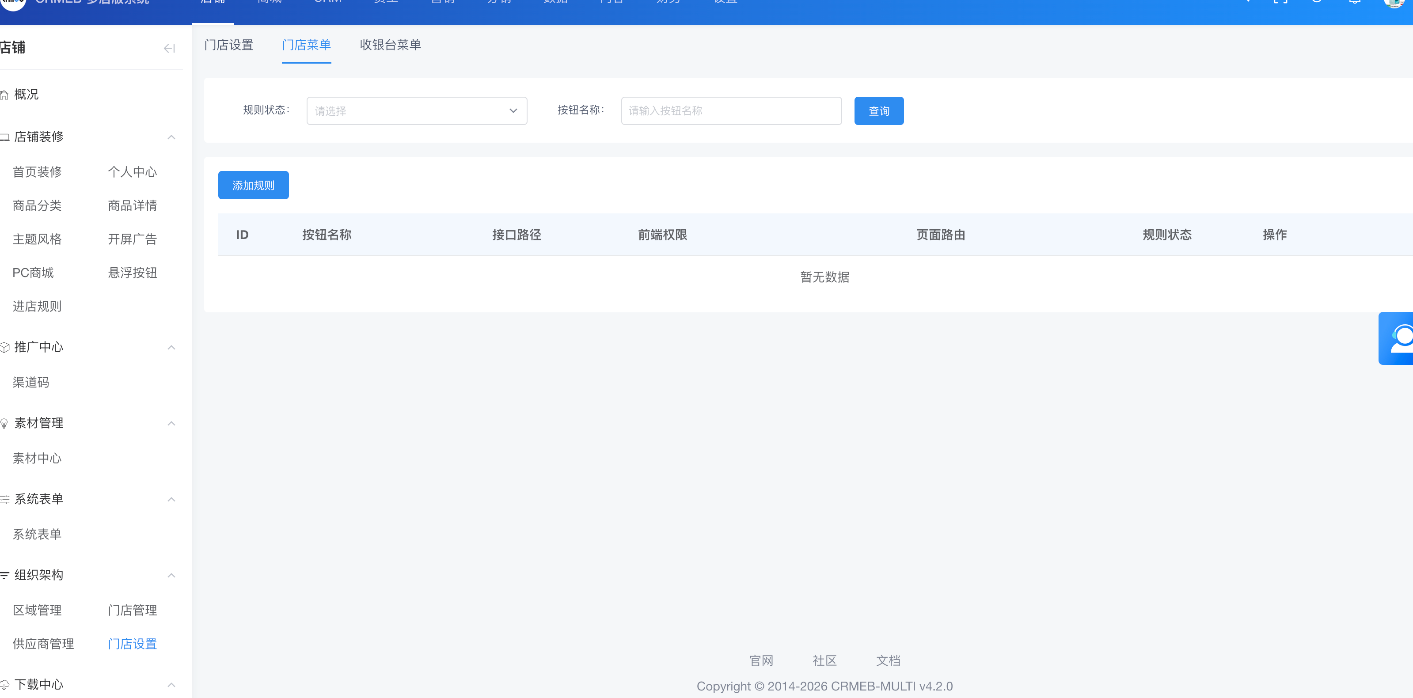Open 首页装修 in sidebar
1413x698 pixels.
tap(37, 172)
